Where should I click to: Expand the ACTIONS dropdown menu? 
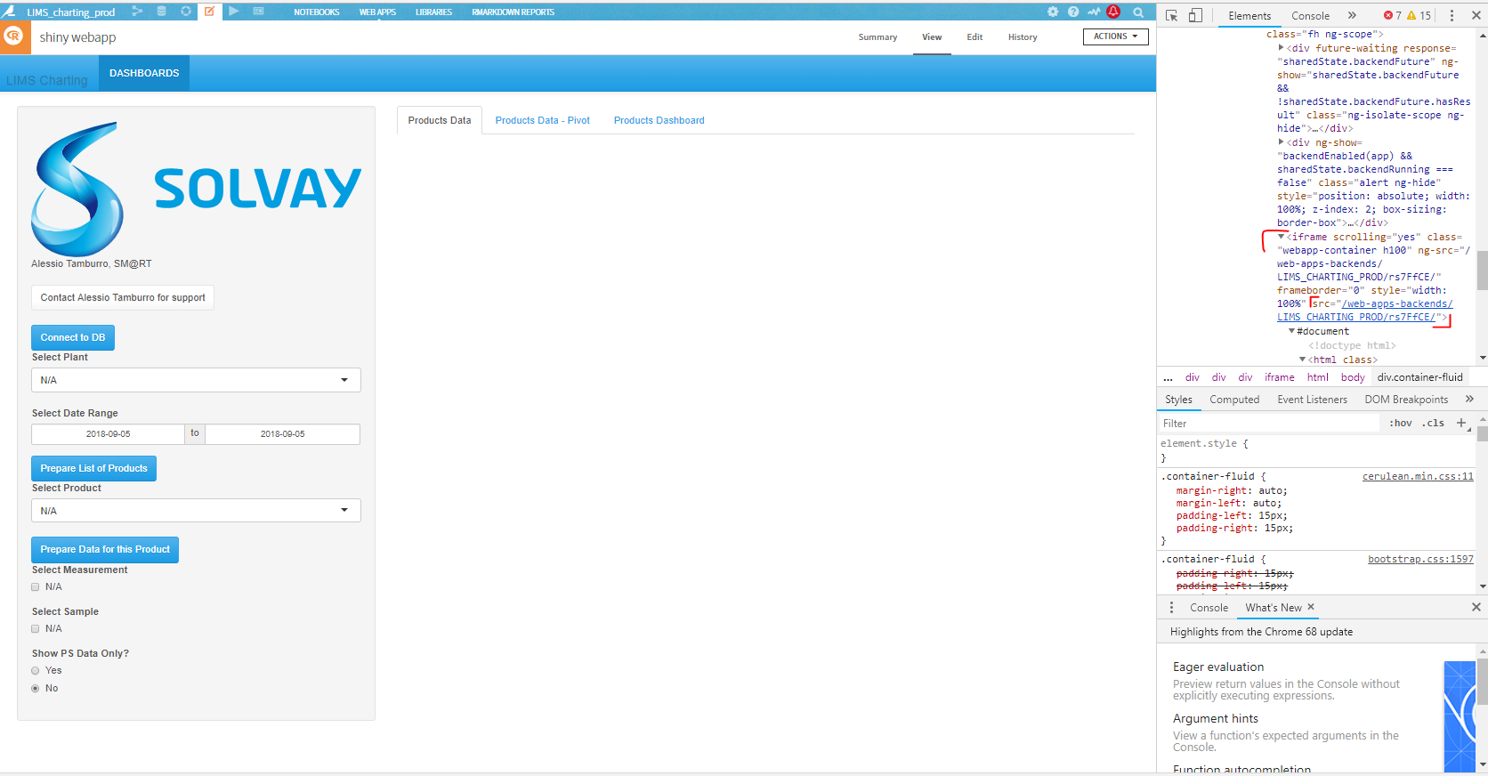point(1115,36)
